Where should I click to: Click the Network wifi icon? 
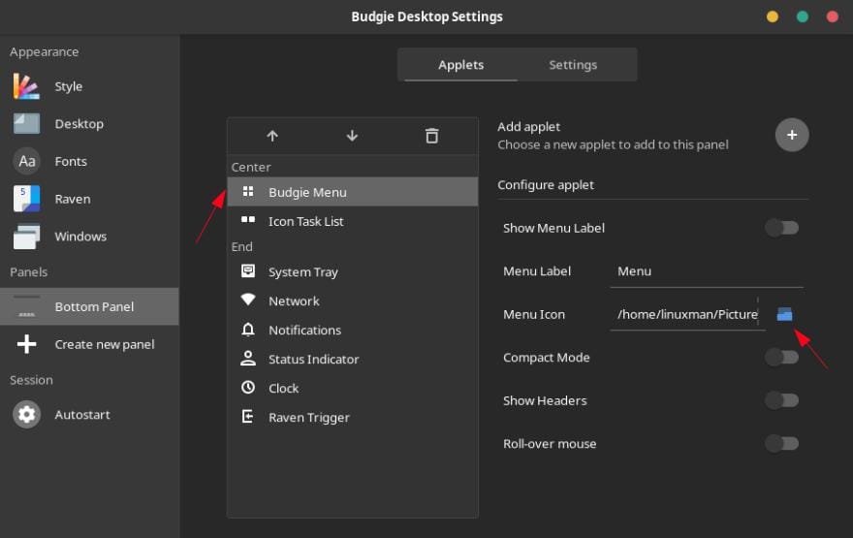(x=248, y=300)
